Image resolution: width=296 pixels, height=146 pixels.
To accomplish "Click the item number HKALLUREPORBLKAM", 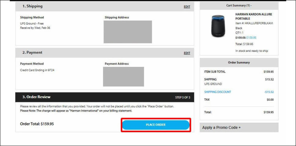I will [259, 23].
